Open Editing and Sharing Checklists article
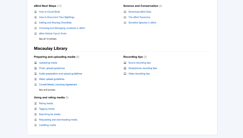Image resolution: width=243 pixels, height=138 pixels. (55, 23)
